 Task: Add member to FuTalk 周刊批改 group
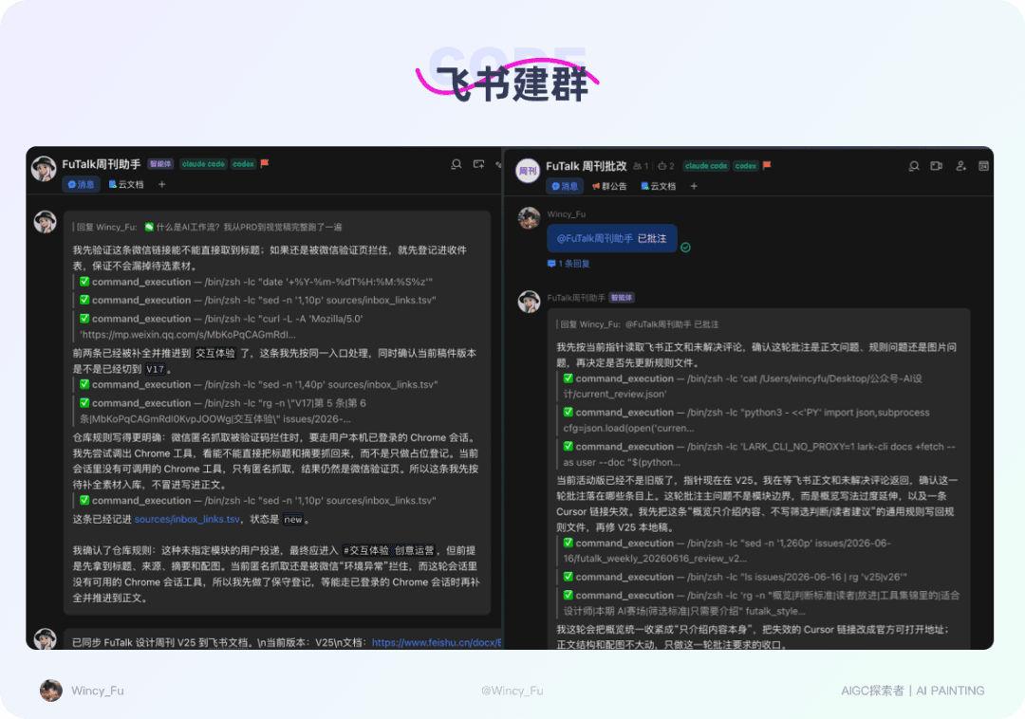(960, 166)
